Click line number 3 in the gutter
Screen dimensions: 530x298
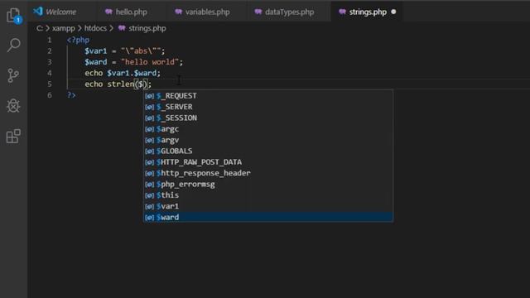[x=50, y=62]
